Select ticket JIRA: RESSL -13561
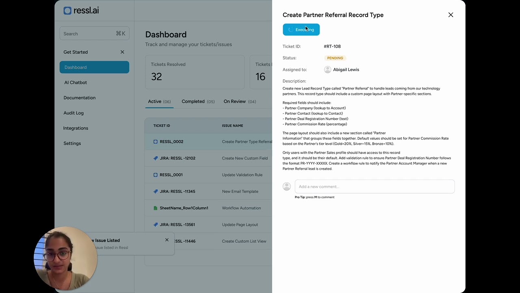The image size is (520, 293). coord(178,225)
